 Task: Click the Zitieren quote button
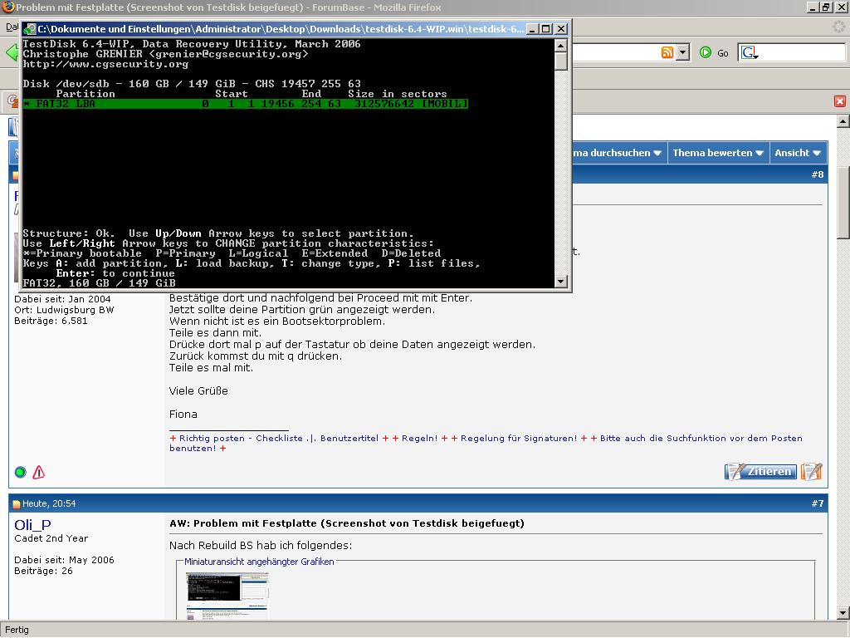760,472
